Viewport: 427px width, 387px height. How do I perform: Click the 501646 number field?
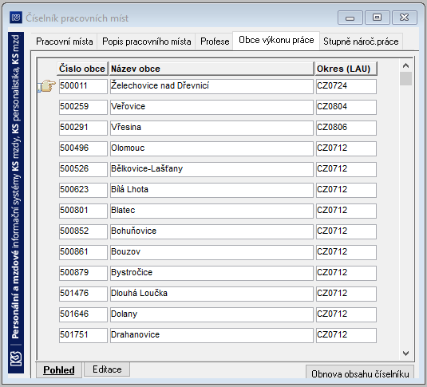click(83, 314)
